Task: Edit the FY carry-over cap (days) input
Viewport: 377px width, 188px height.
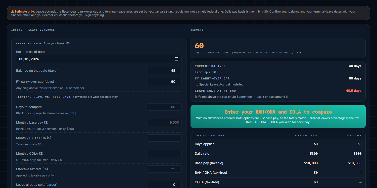Action: tap(164, 82)
